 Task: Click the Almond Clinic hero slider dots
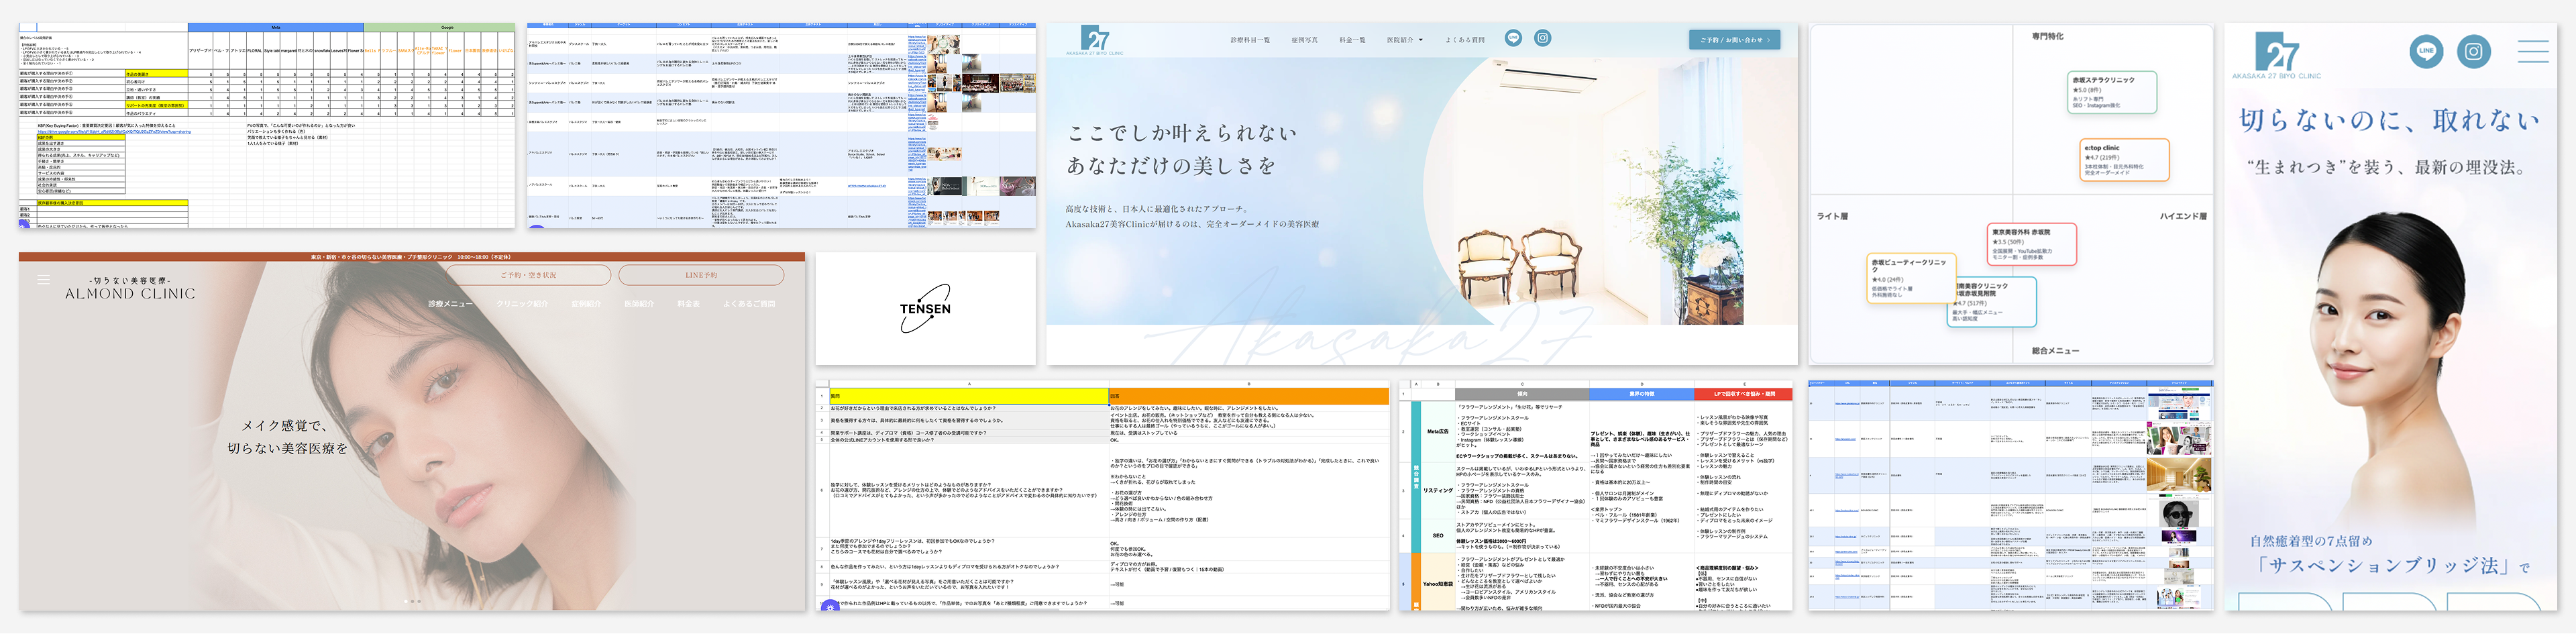coord(412,601)
